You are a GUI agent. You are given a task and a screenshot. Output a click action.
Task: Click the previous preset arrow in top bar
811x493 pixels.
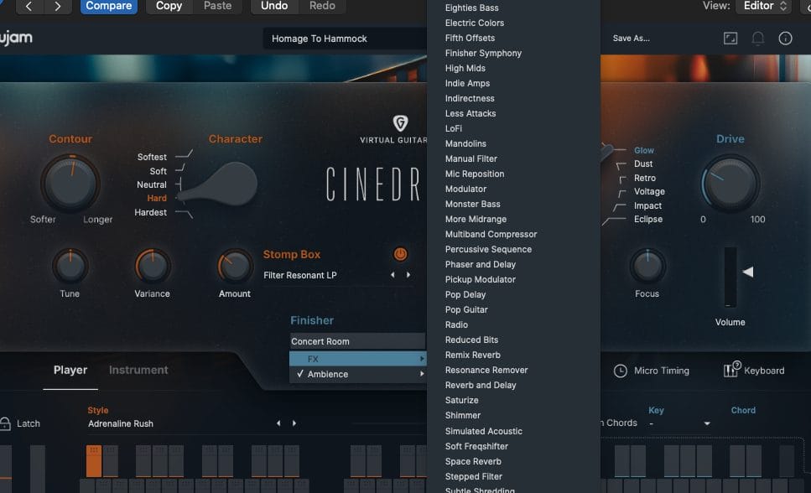tap(29, 6)
